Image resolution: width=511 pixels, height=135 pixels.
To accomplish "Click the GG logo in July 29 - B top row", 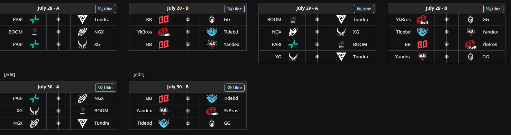I will coord(471,20).
